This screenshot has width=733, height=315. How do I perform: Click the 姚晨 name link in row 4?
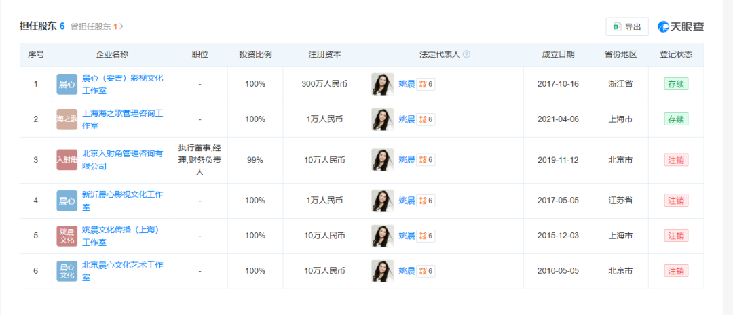point(406,201)
